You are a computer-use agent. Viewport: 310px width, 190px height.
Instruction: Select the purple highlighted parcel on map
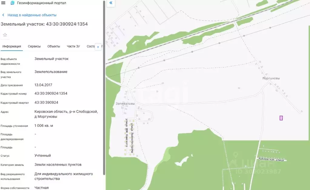281,118
